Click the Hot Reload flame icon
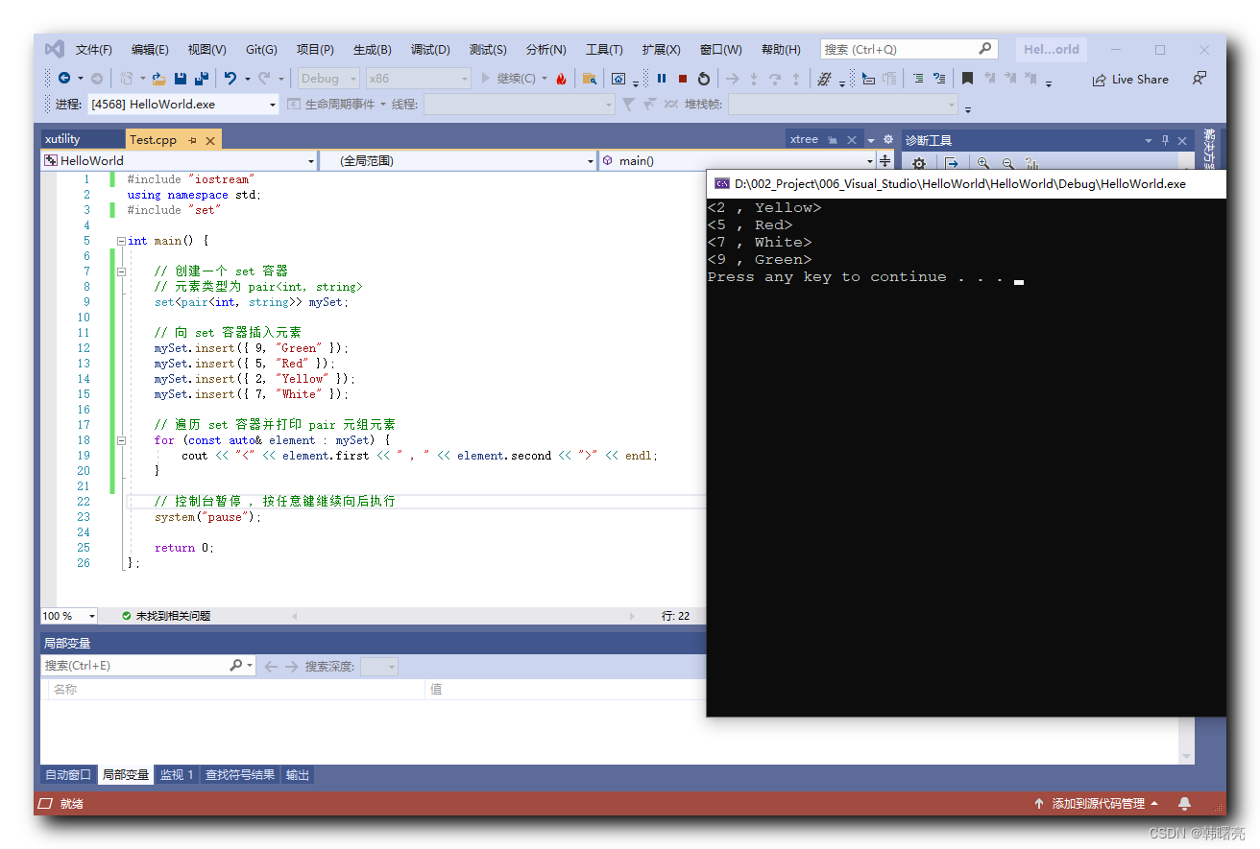Image resolution: width=1260 pixels, height=849 pixels. click(x=562, y=79)
